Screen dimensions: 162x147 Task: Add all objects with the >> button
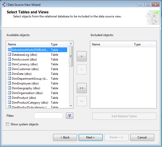pos(82,88)
